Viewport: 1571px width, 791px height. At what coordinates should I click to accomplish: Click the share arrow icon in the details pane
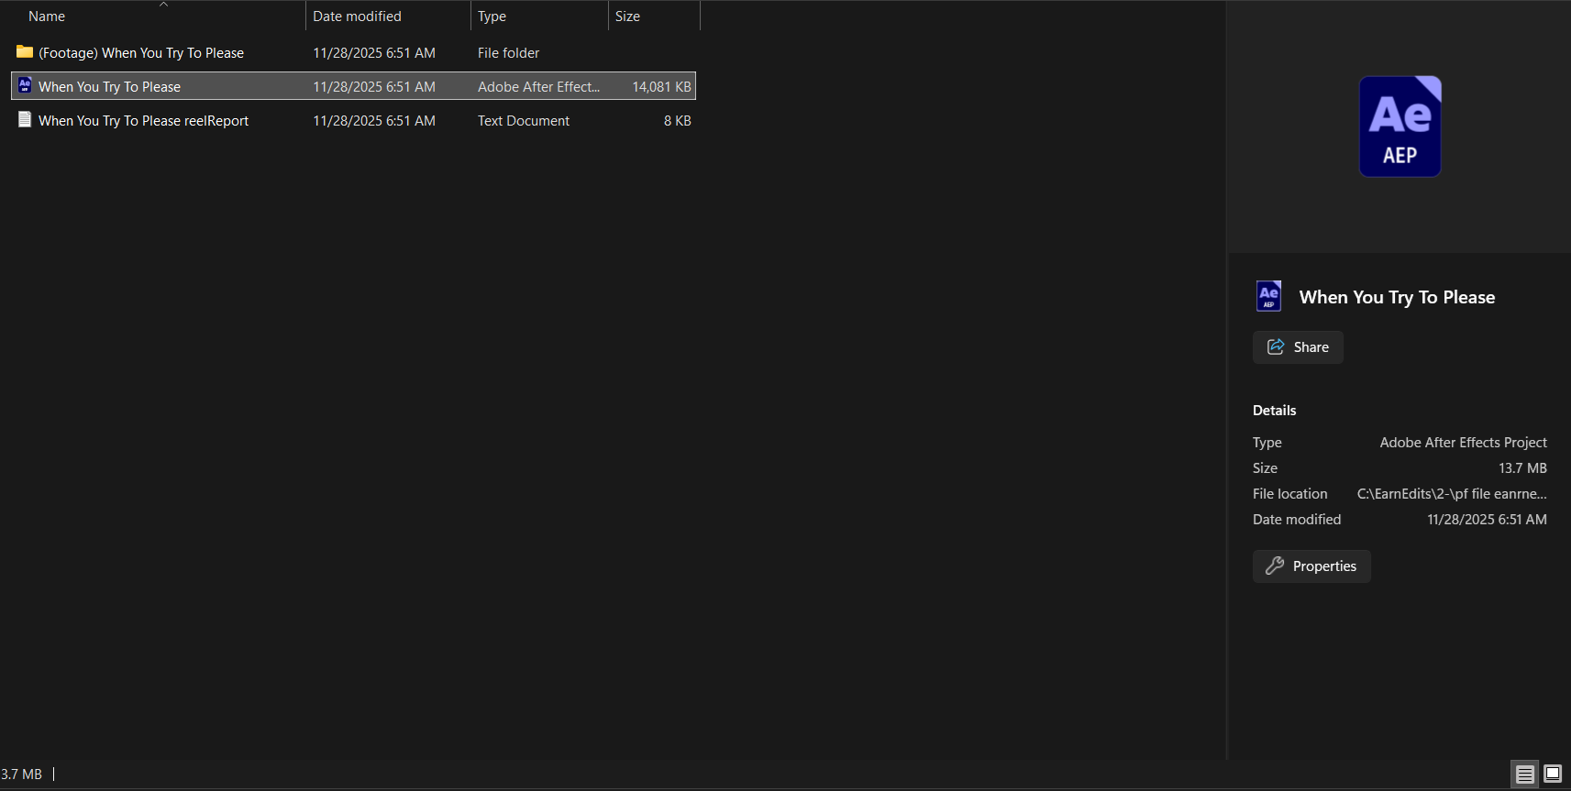coord(1276,347)
